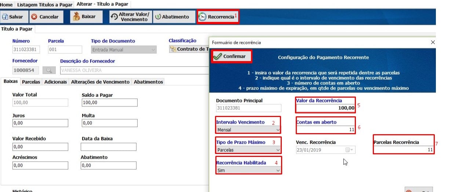Click the Salvar toolbar button
This screenshot has width=459, height=192.
tap(13, 17)
